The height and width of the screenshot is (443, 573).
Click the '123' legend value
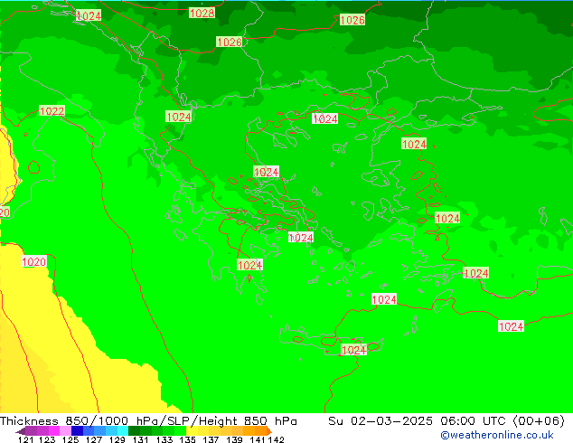[x=48, y=439]
